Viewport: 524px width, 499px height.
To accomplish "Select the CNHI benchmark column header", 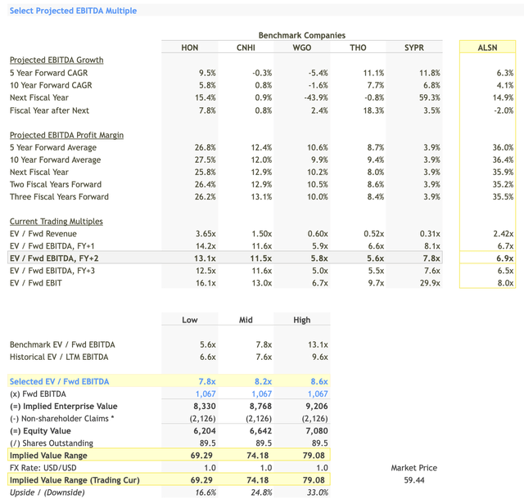I will [x=246, y=47].
